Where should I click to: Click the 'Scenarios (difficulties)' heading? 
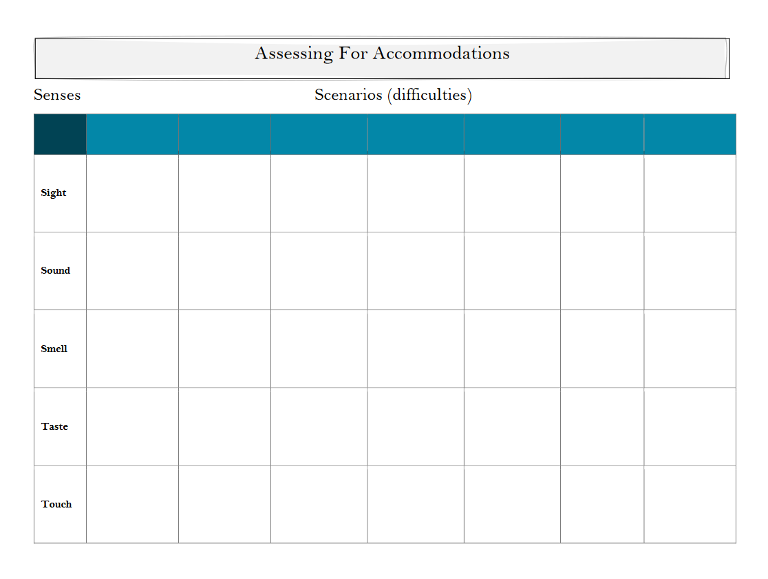393,95
